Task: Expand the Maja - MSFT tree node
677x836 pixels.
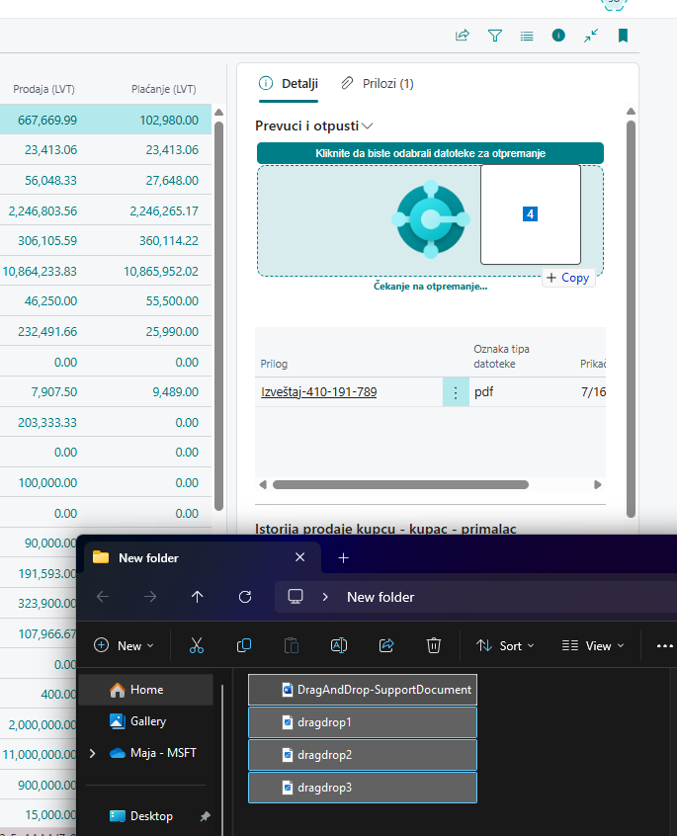Action: point(93,753)
